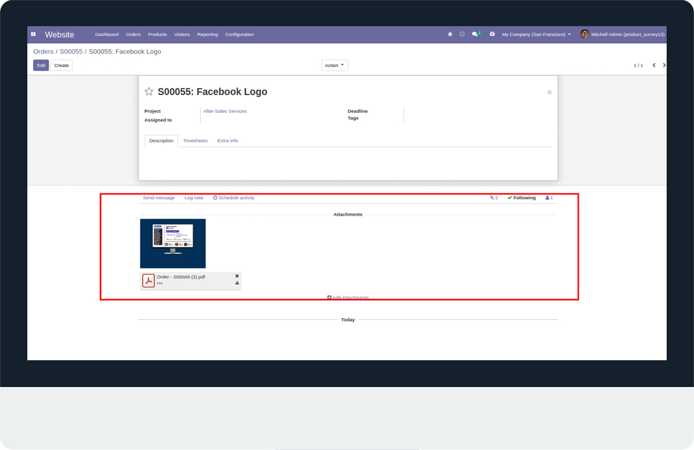Open the After-Sales Services project link
This screenshot has width=694, height=450.
tap(225, 111)
